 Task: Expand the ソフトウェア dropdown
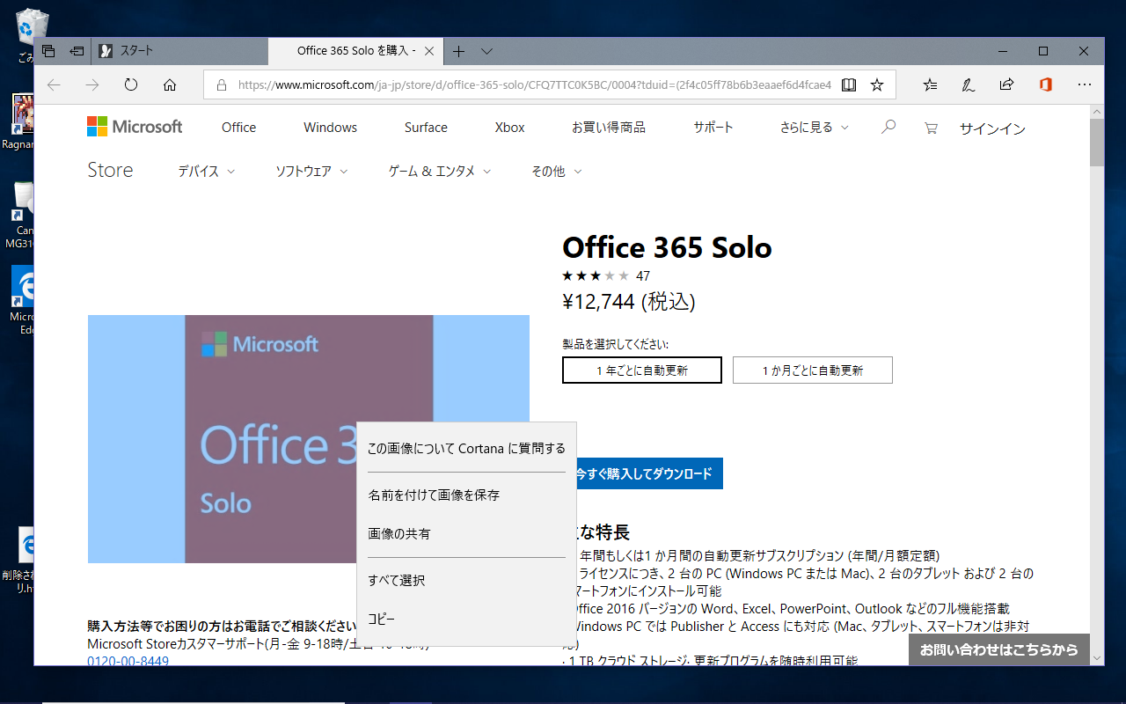click(x=311, y=172)
